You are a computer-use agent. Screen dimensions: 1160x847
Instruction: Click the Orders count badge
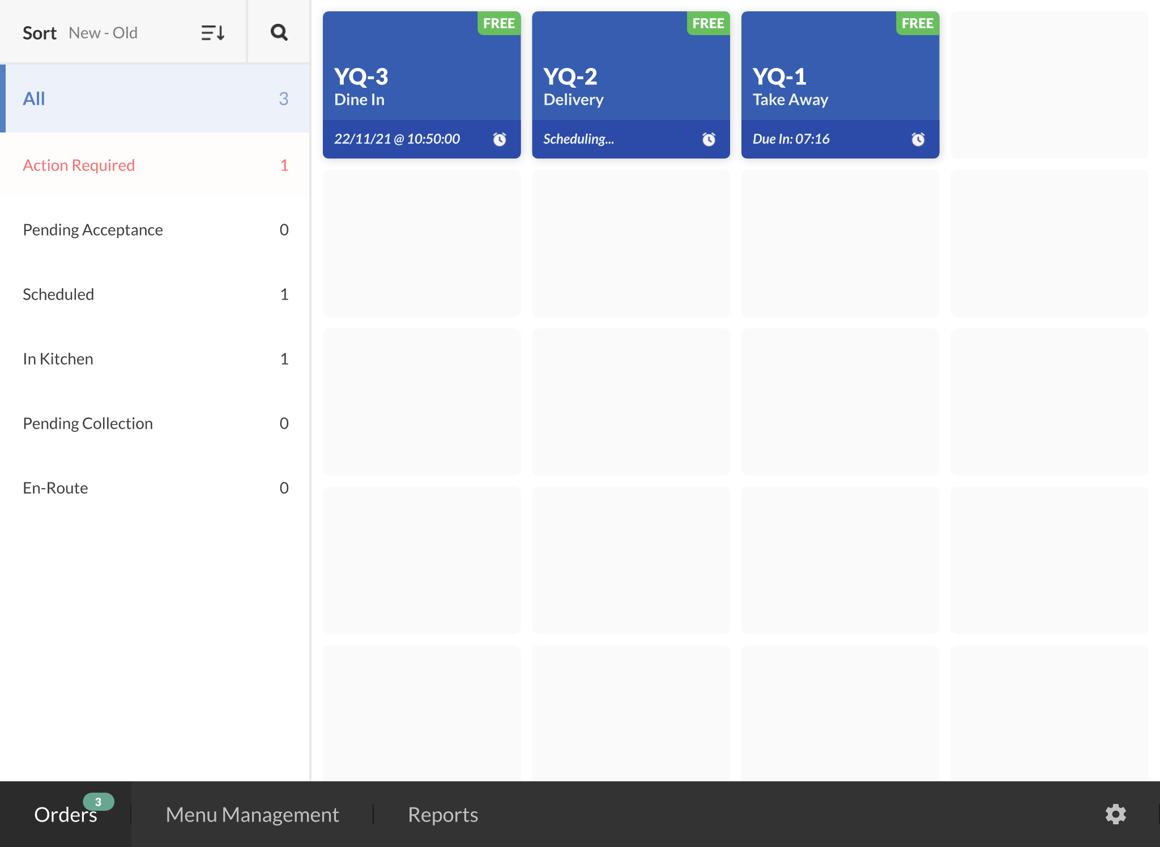pos(99,802)
